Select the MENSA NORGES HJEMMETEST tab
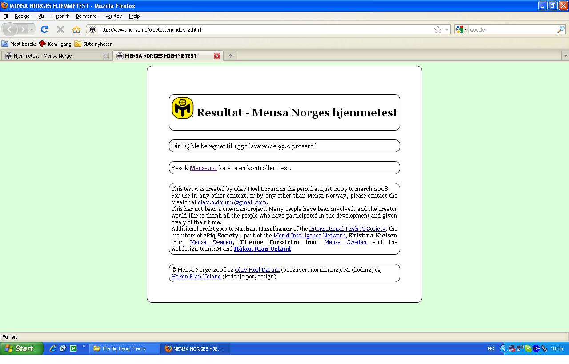569x364 pixels. coord(168,56)
